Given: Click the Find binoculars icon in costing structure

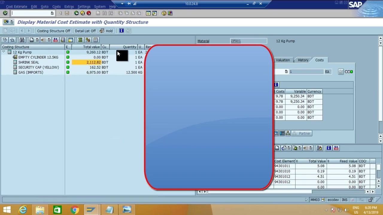Looking at the screenshot, I should [22, 40].
